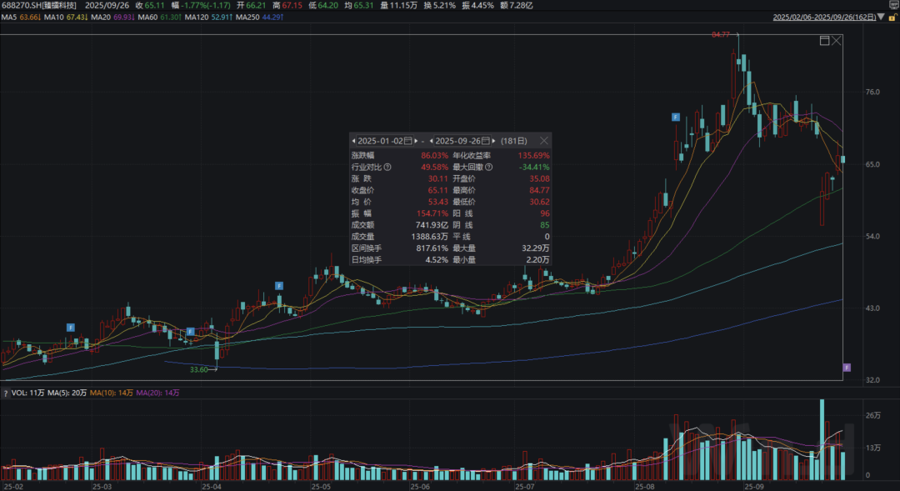Click the MA10 67.43 indicator label
The width and height of the screenshot is (900, 491).
pyautogui.click(x=66, y=18)
